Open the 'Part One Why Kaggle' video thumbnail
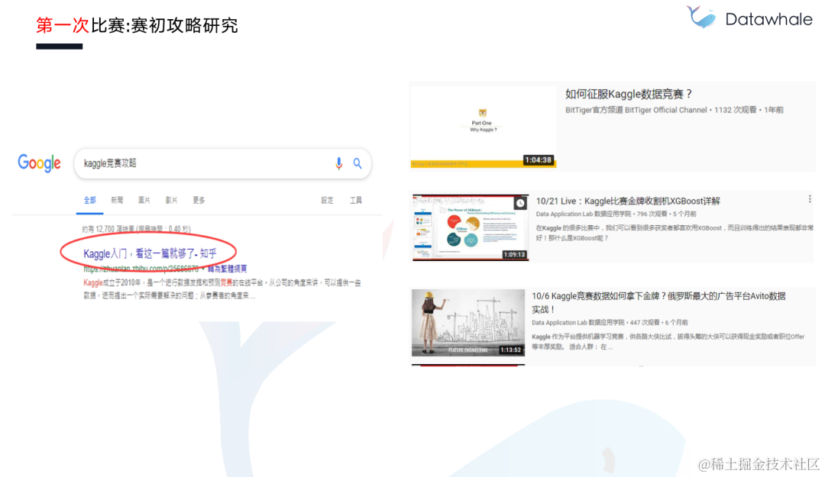Viewport: 825px width, 477px height. tap(483, 127)
